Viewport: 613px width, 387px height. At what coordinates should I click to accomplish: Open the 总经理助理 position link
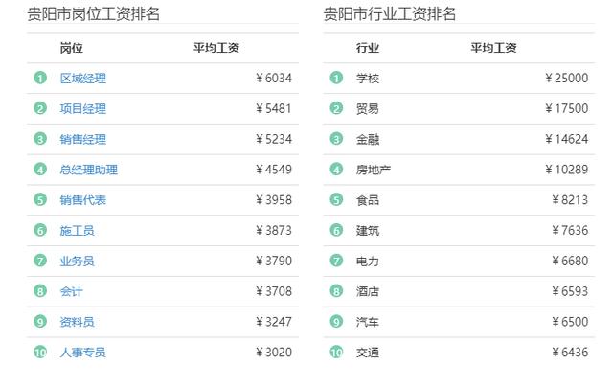click(88, 170)
